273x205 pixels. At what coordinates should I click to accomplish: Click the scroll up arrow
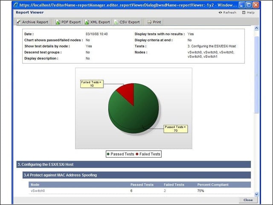pyautogui.click(x=256, y=28)
